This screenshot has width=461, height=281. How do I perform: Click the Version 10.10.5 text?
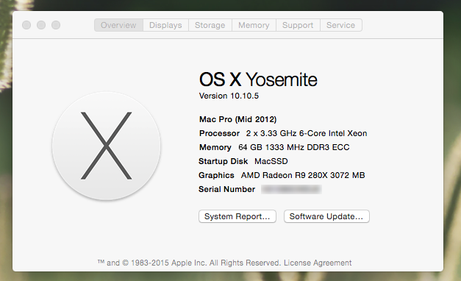229,96
